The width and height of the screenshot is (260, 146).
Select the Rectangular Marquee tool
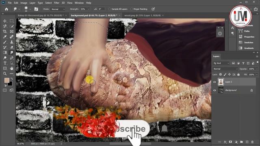12,21
